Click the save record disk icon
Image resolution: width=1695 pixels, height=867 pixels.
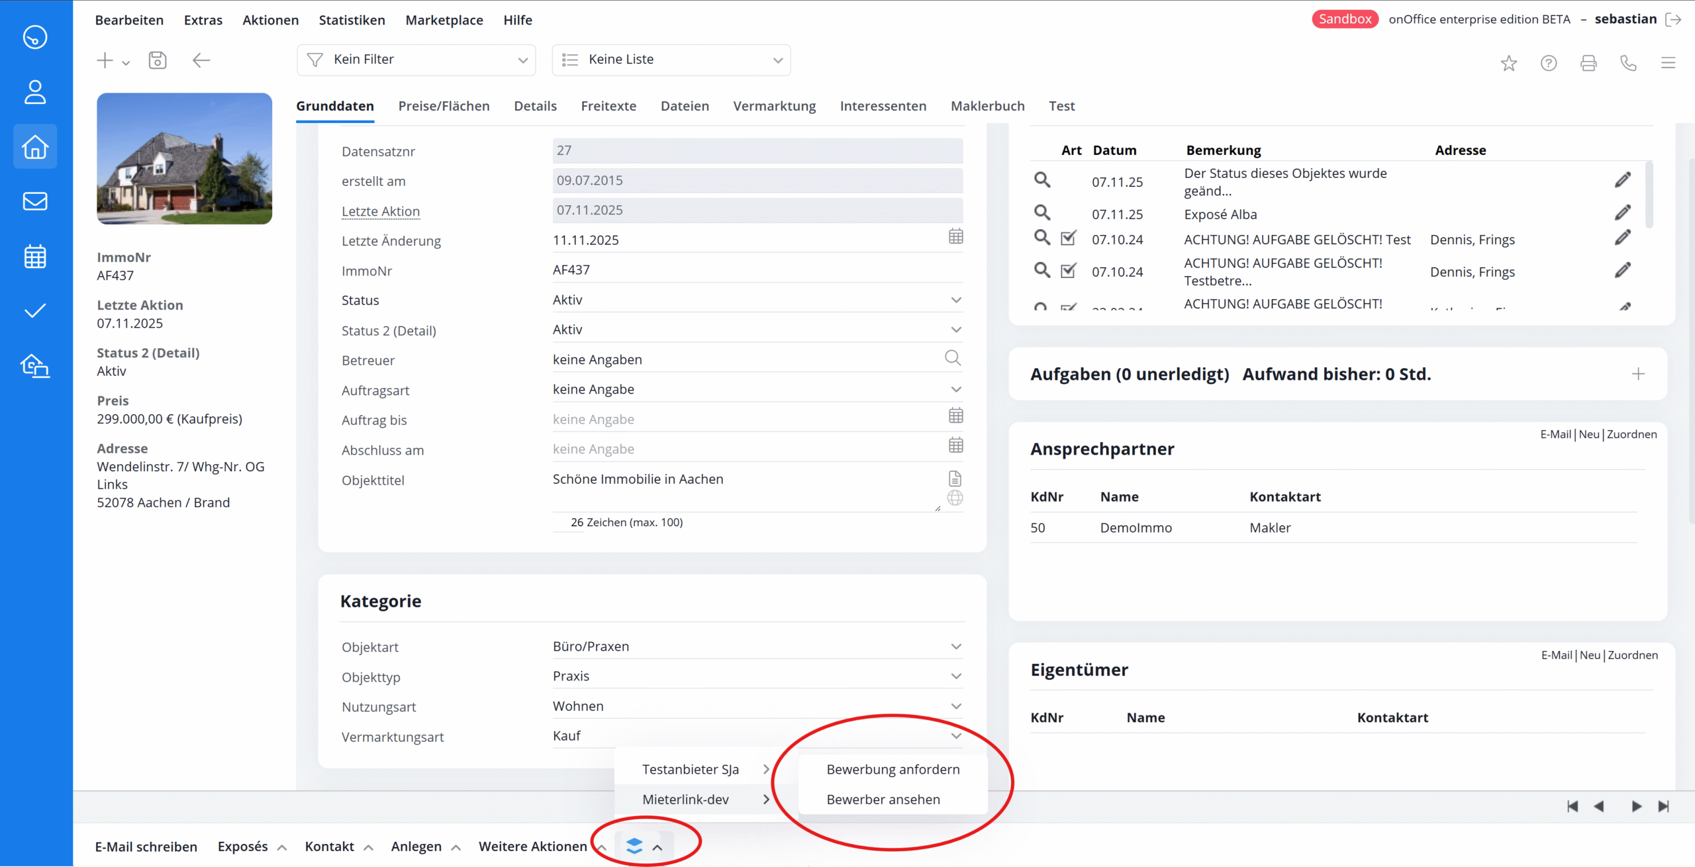point(158,60)
